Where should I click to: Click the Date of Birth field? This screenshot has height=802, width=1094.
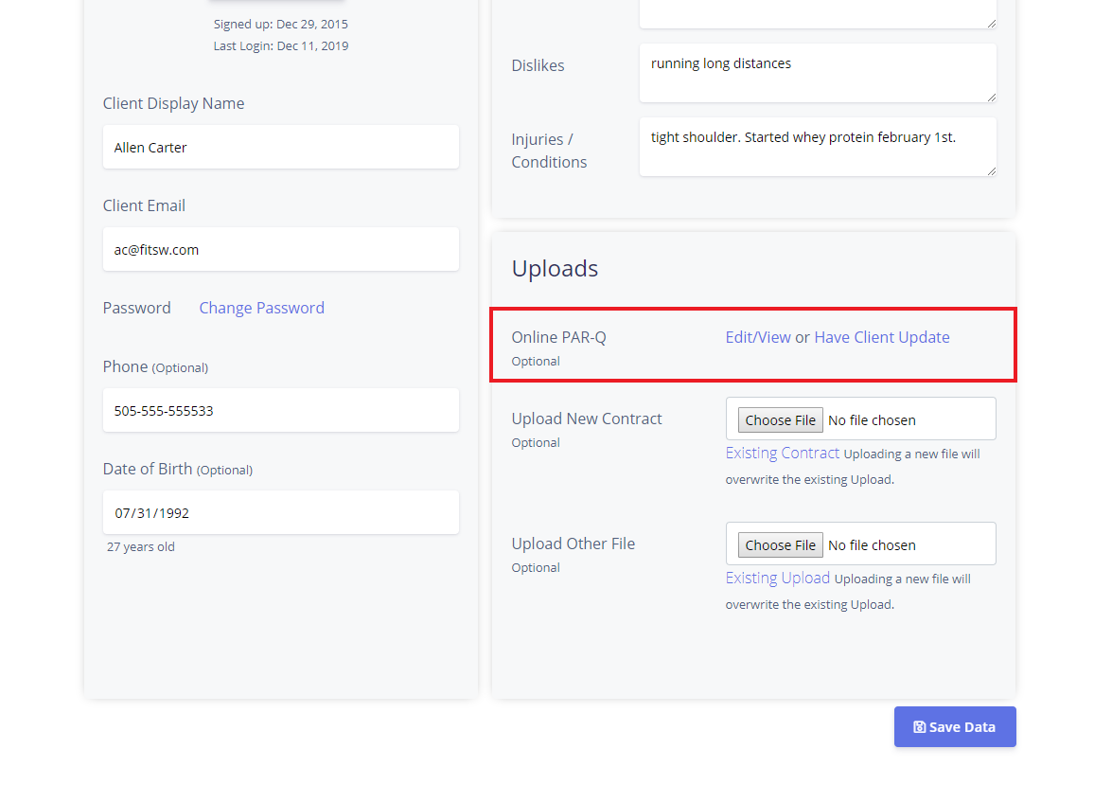[x=280, y=512]
